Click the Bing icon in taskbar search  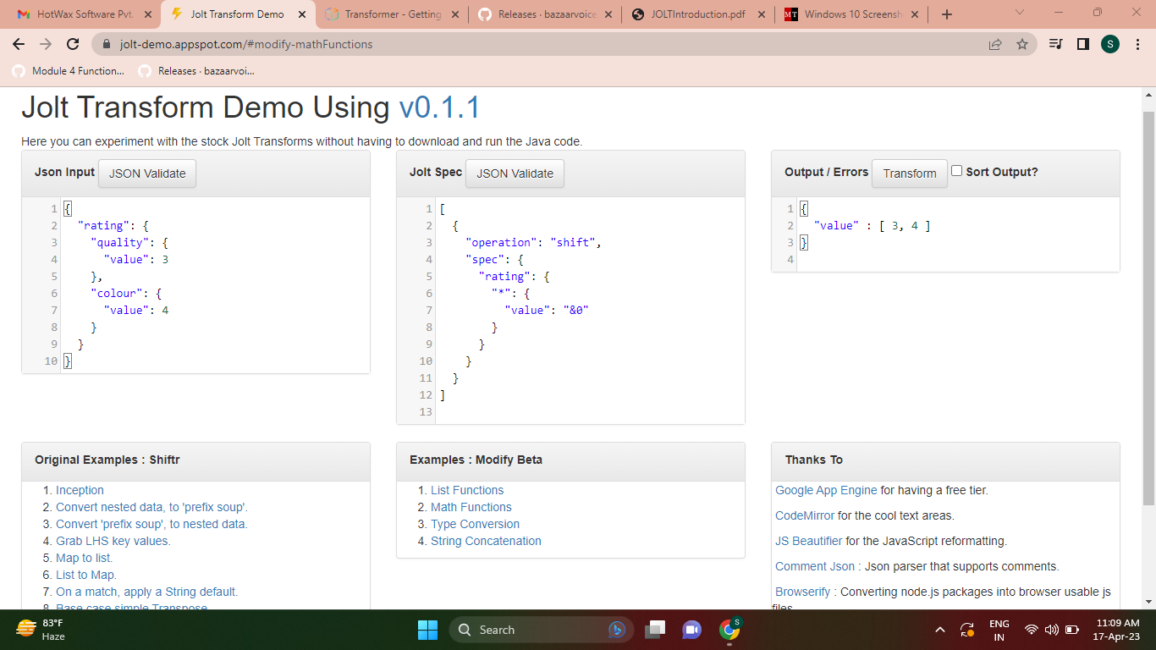tap(617, 630)
